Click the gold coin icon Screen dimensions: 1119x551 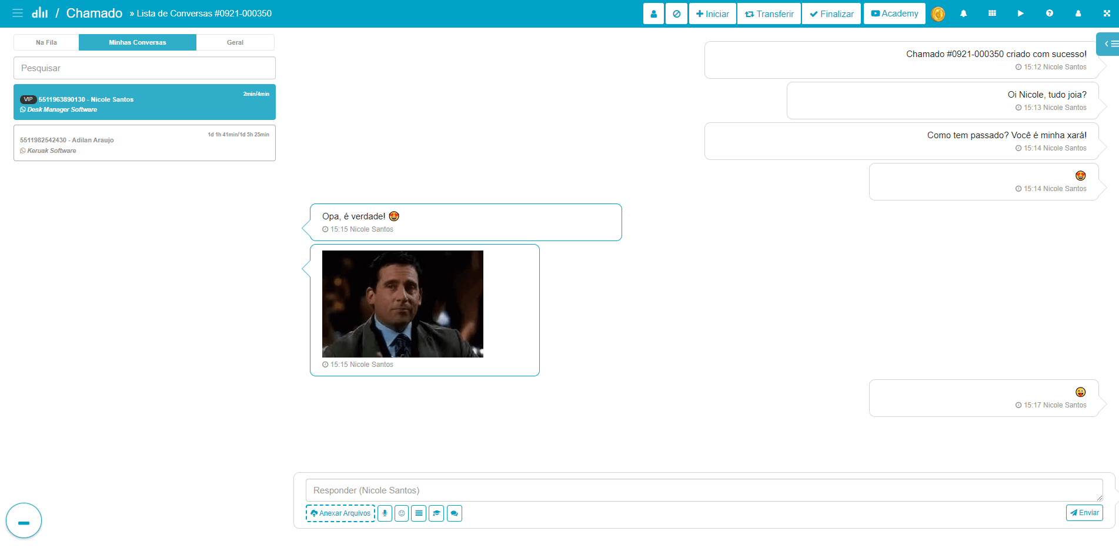tap(938, 14)
